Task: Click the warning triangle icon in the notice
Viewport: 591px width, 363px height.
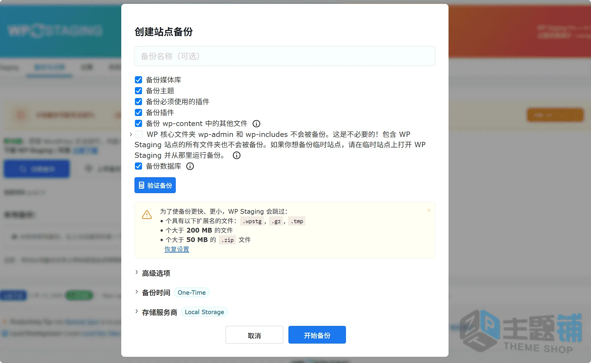Action: click(x=147, y=215)
